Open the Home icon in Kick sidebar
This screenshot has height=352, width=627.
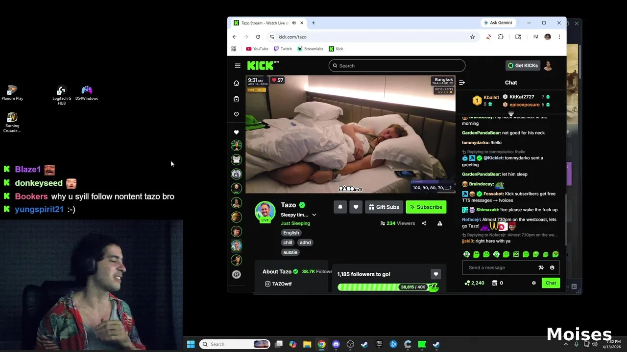click(x=236, y=83)
